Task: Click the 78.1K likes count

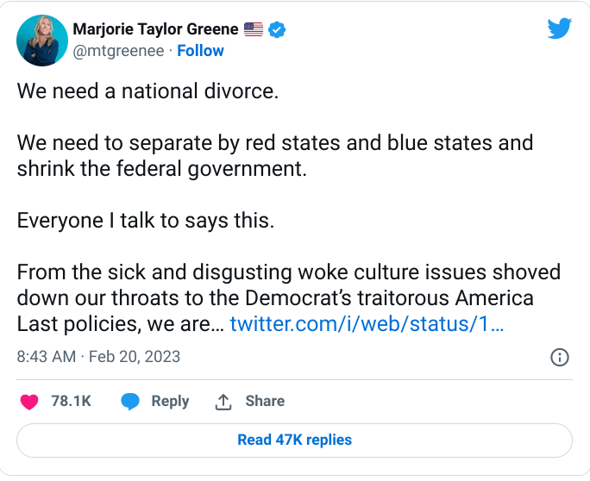Action: point(72,401)
